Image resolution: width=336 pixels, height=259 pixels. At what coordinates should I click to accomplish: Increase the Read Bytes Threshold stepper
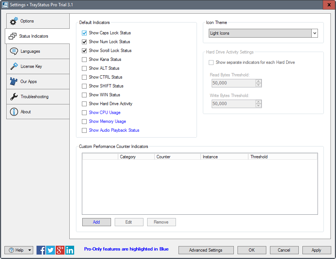click(x=259, y=81)
